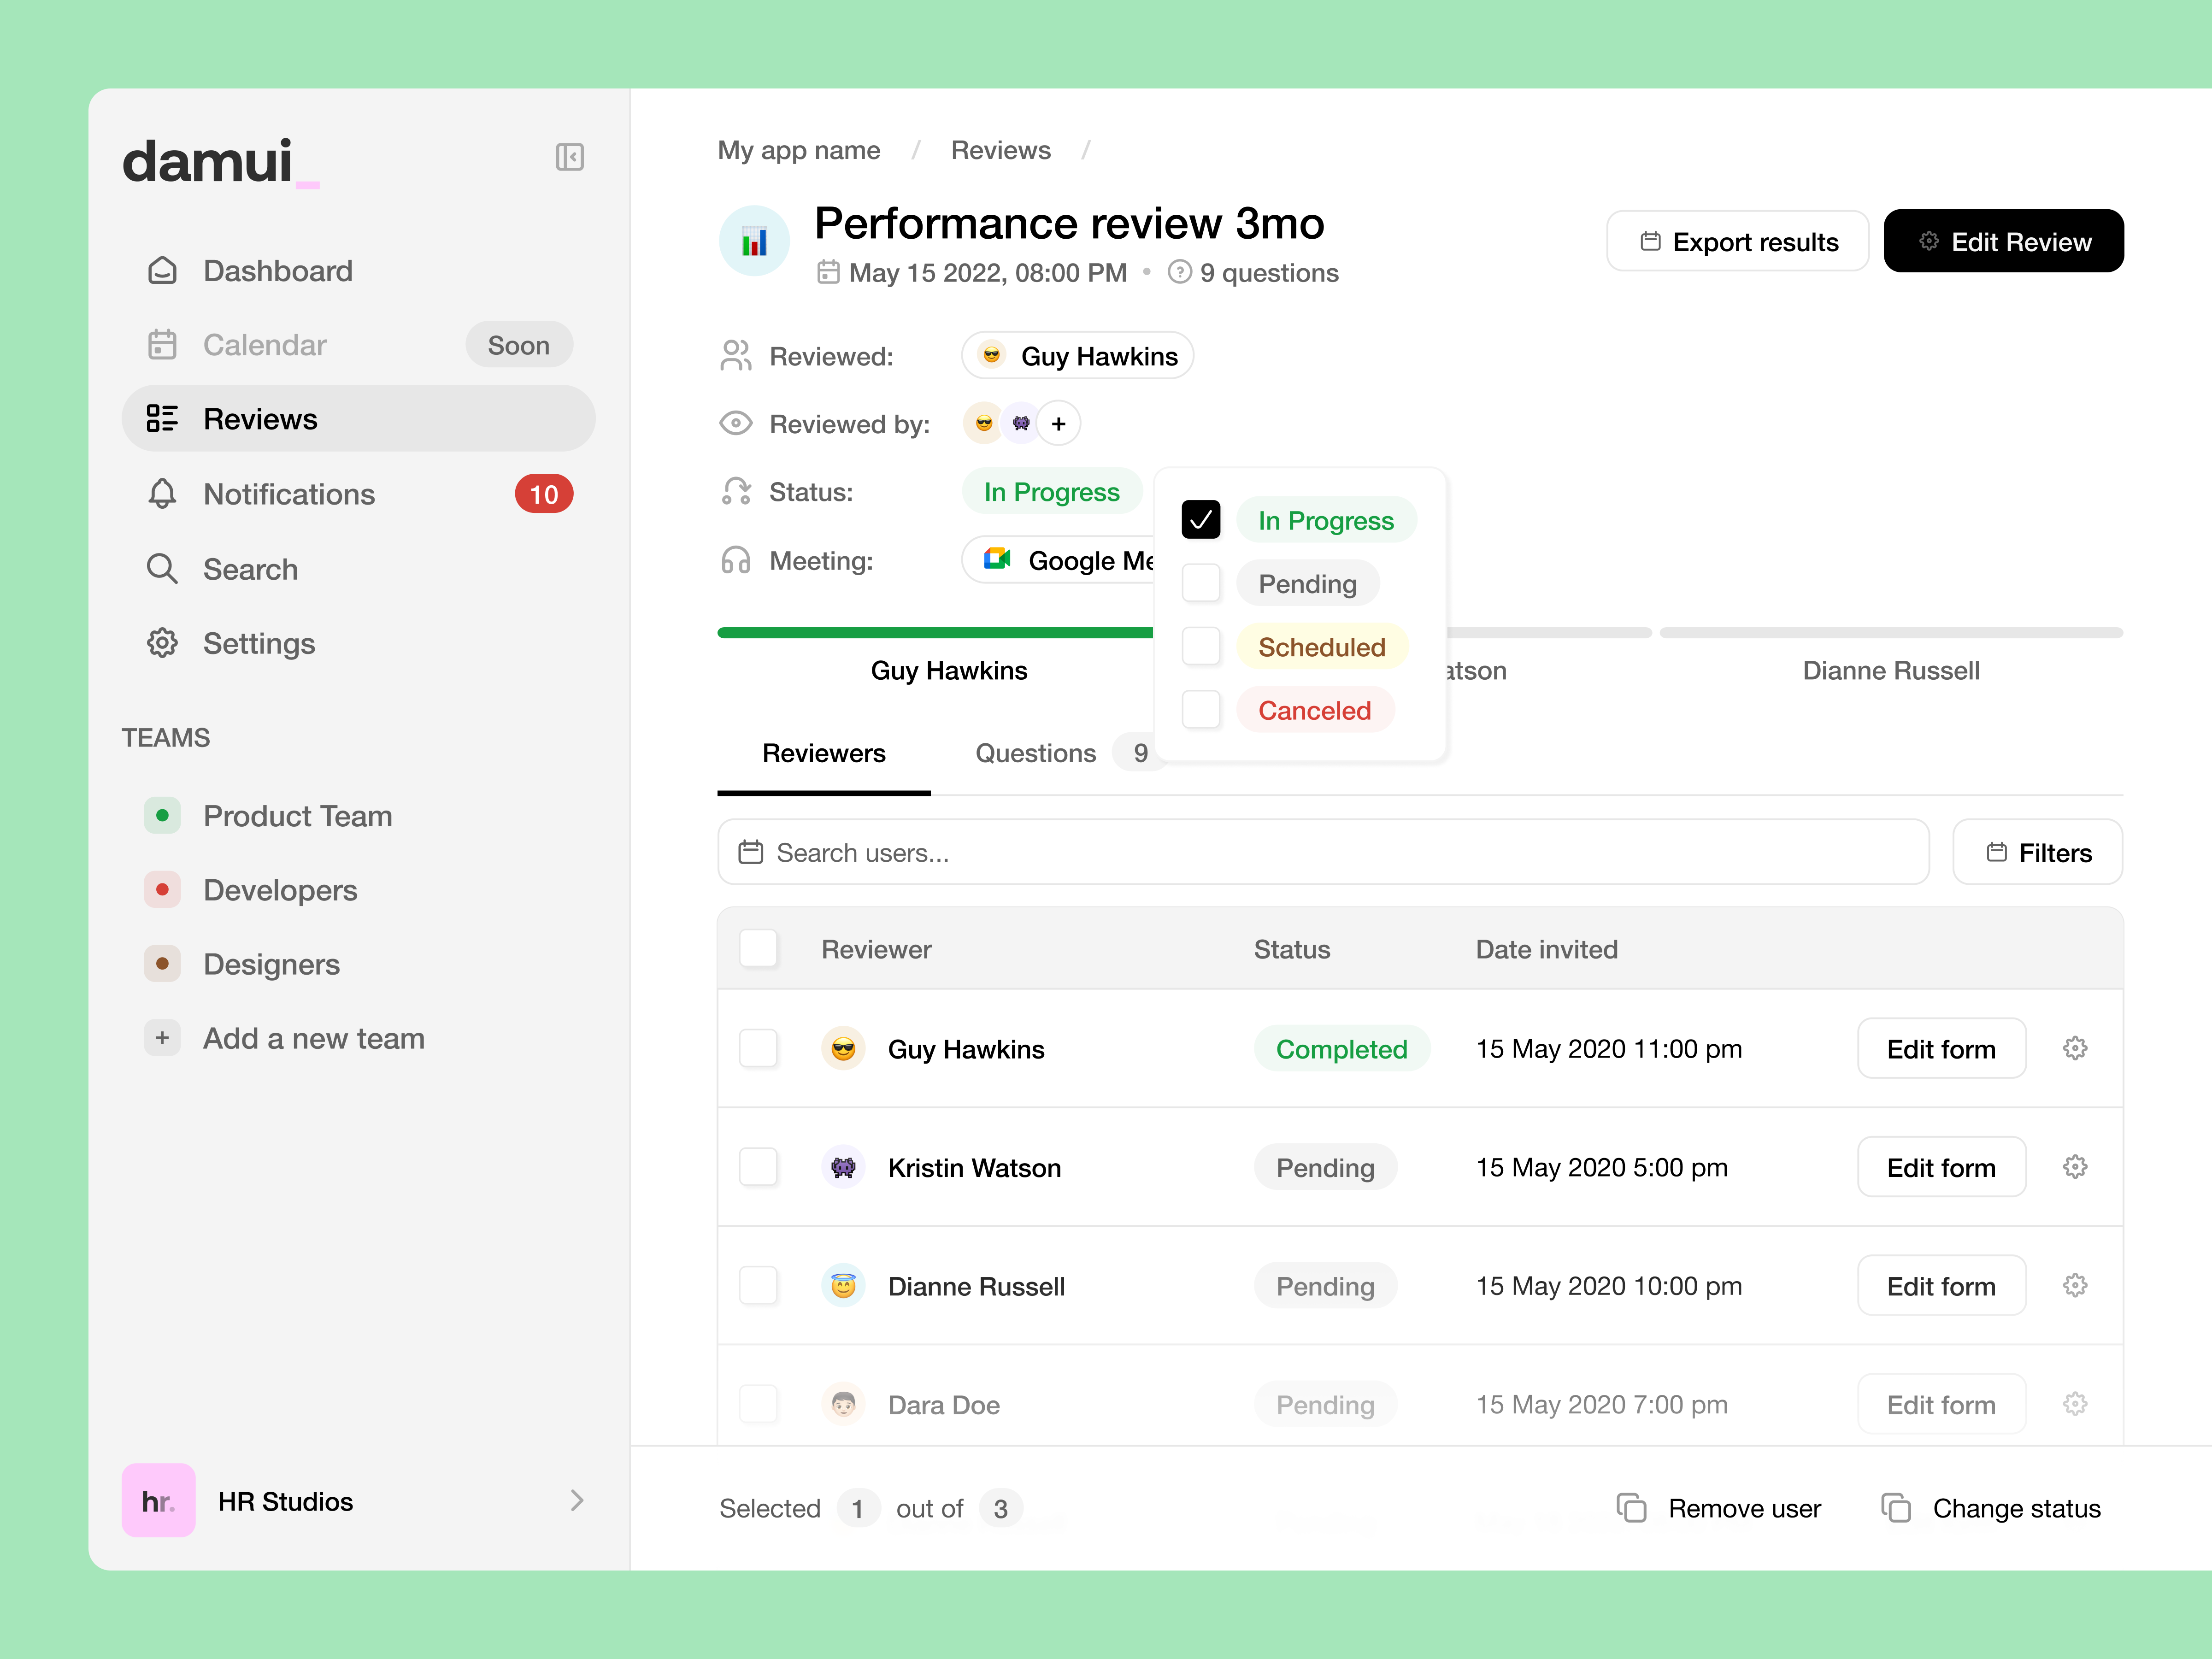This screenshot has width=2212, height=1659.
Task: Click the Google Meet icon on Meeting row
Action: click(996, 560)
